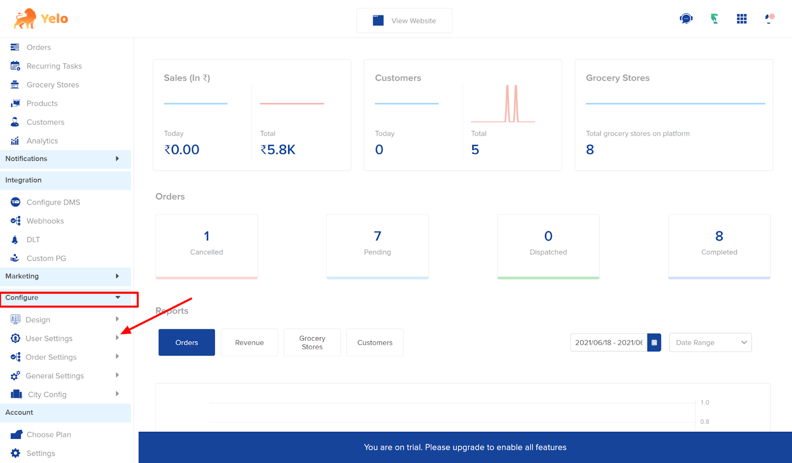
Task: Select the Customers report tab
Action: click(x=375, y=343)
